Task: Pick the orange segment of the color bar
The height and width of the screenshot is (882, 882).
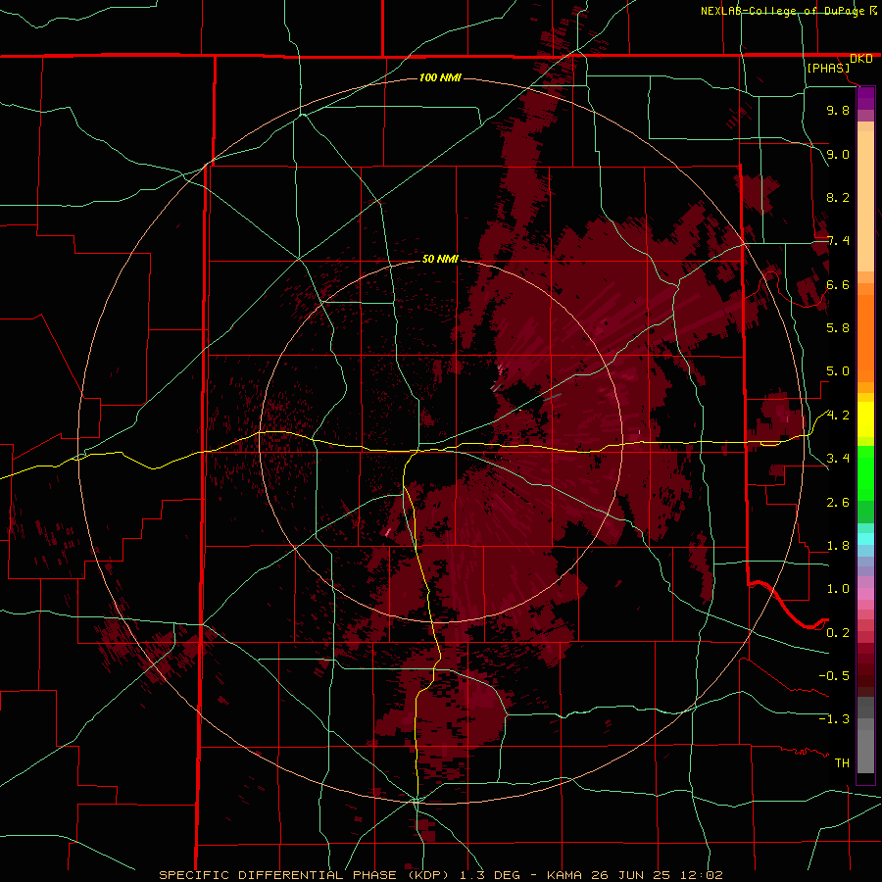Action: pyautogui.click(x=865, y=338)
